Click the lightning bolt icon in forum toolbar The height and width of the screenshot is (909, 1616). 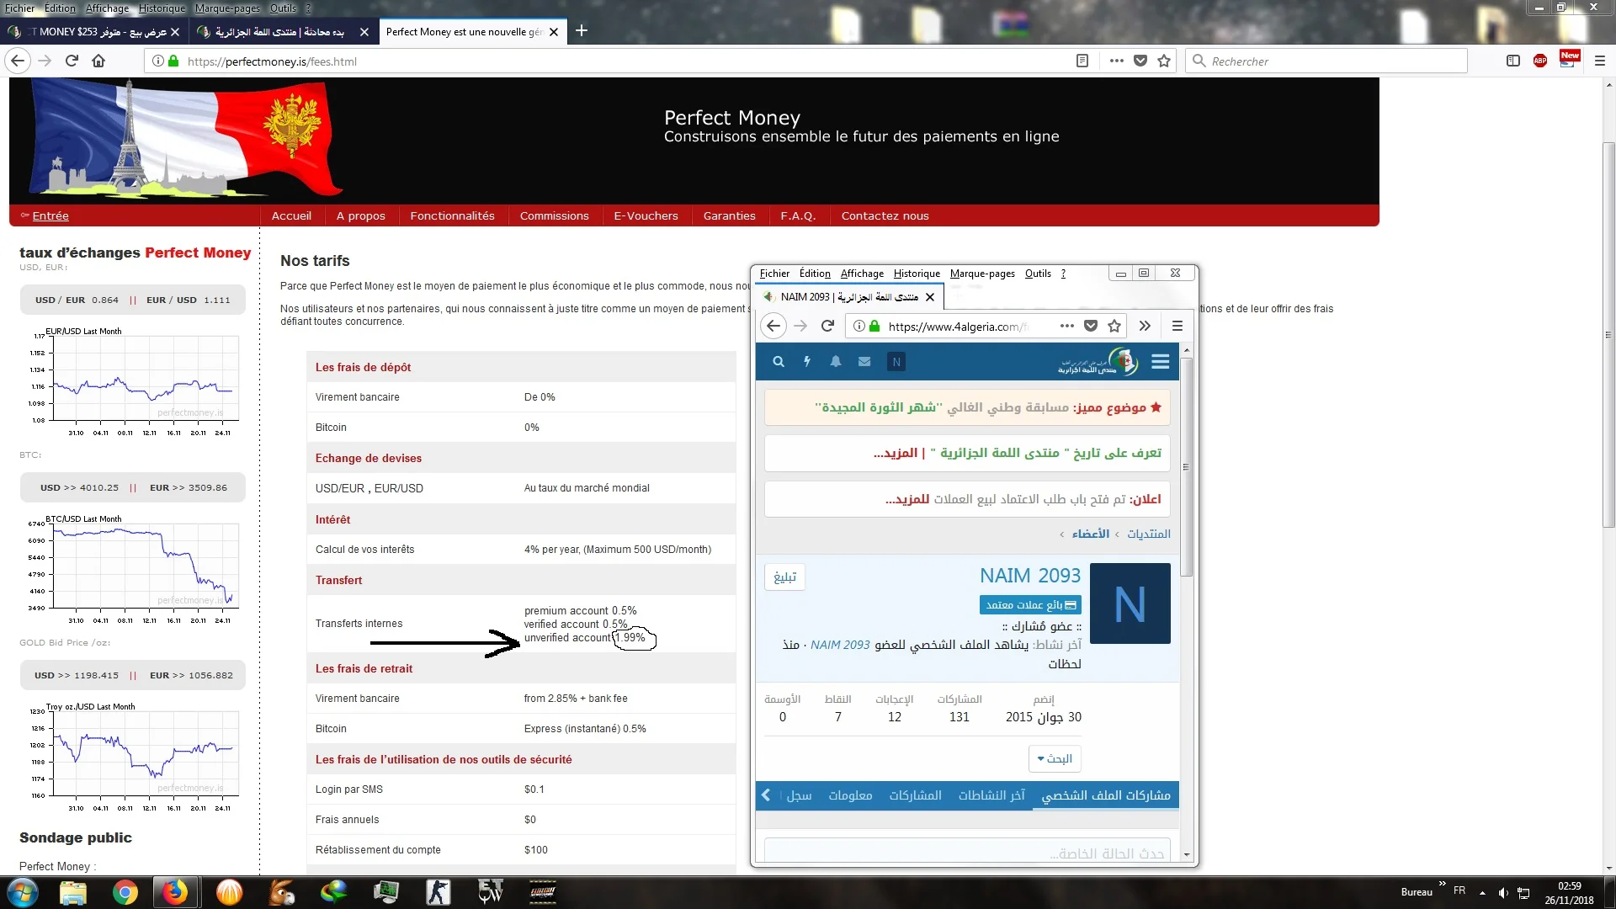(807, 361)
